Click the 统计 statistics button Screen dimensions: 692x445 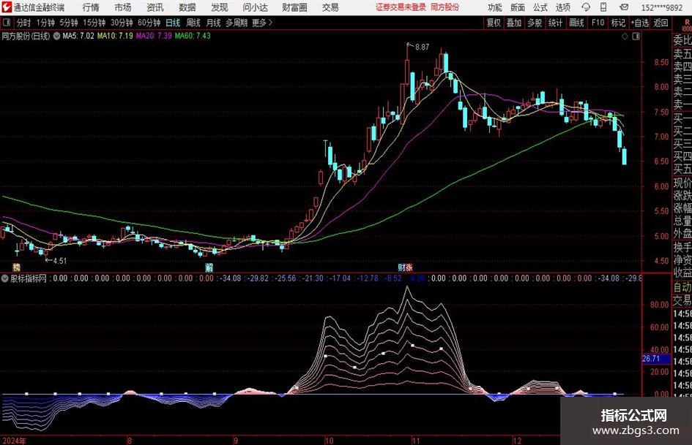click(x=555, y=23)
